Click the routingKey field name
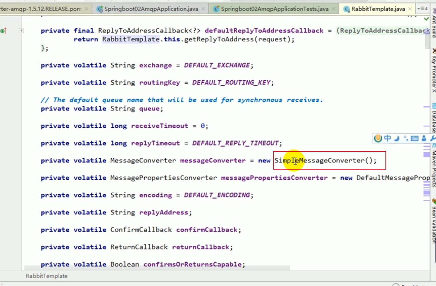Viewport: 436px width, 286px height. tap(159, 82)
